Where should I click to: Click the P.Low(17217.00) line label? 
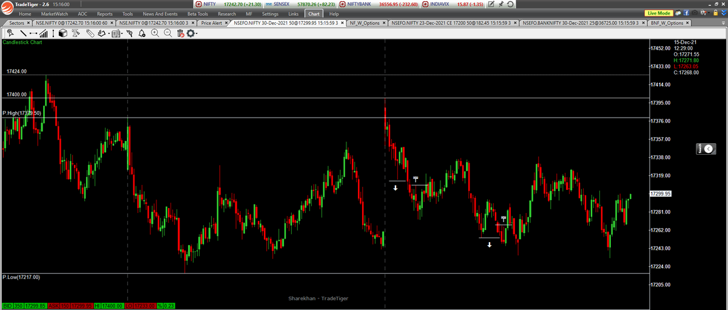tap(21, 277)
